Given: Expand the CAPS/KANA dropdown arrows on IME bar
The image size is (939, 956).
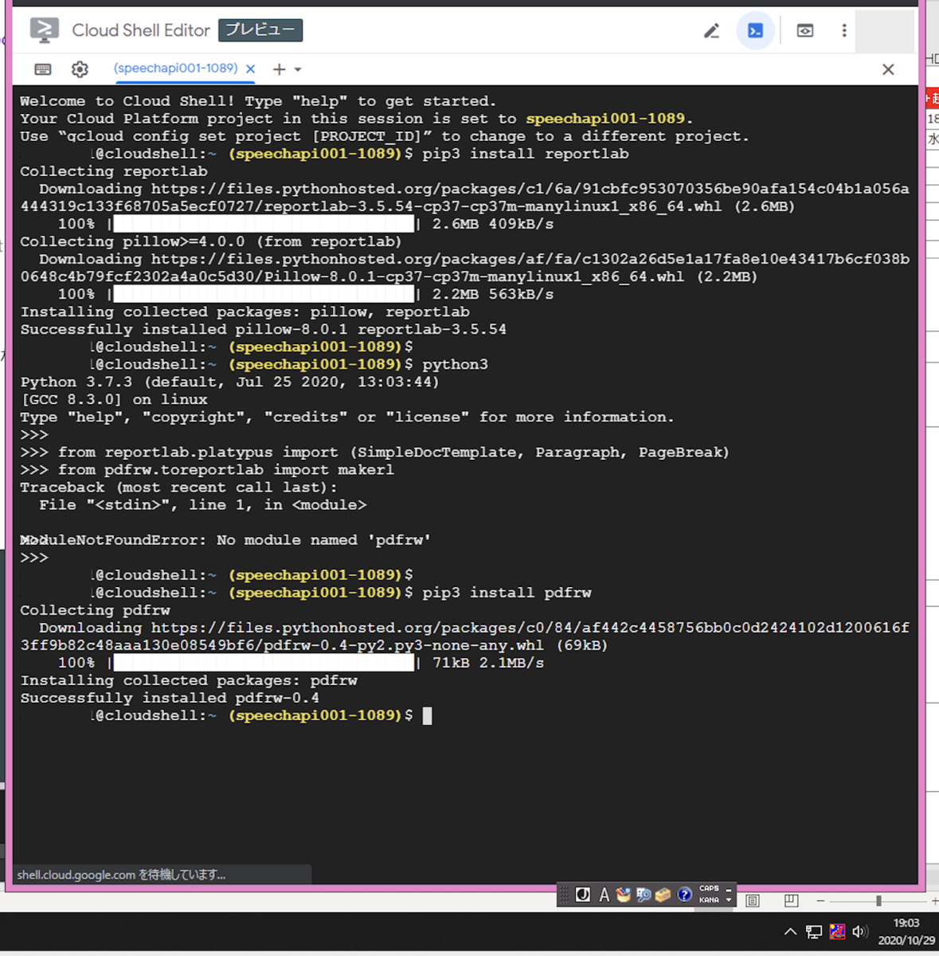Looking at the screenshot, I should (727, 895).
